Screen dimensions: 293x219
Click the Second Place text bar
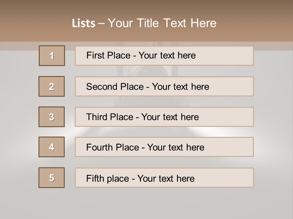tap(164, 86)
